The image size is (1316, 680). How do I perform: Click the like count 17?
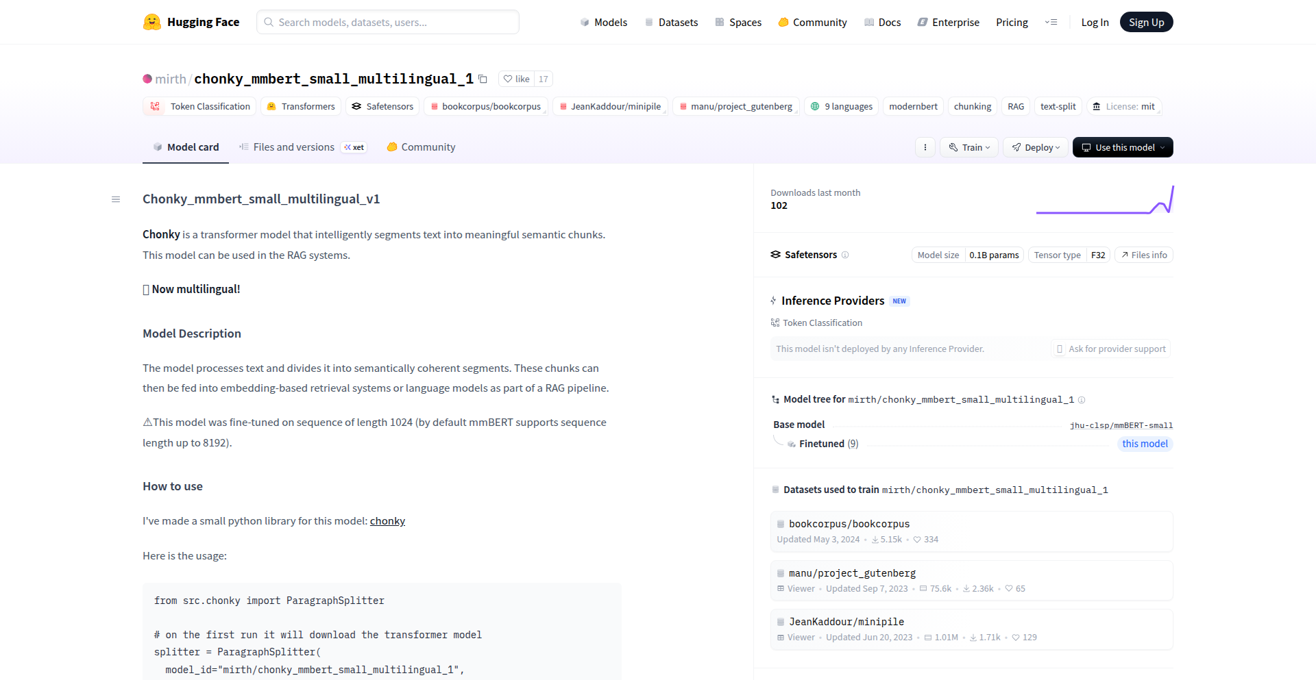544,79
